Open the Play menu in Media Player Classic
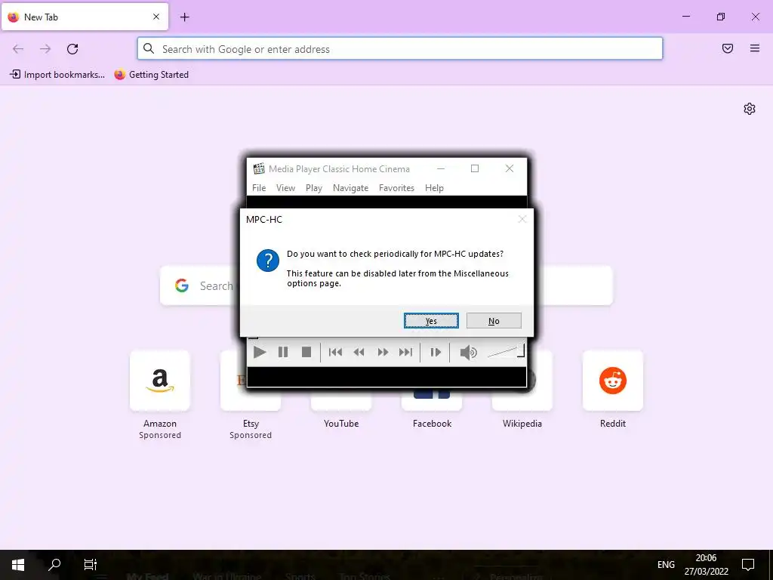773x580 pixels. coord(313,188)
